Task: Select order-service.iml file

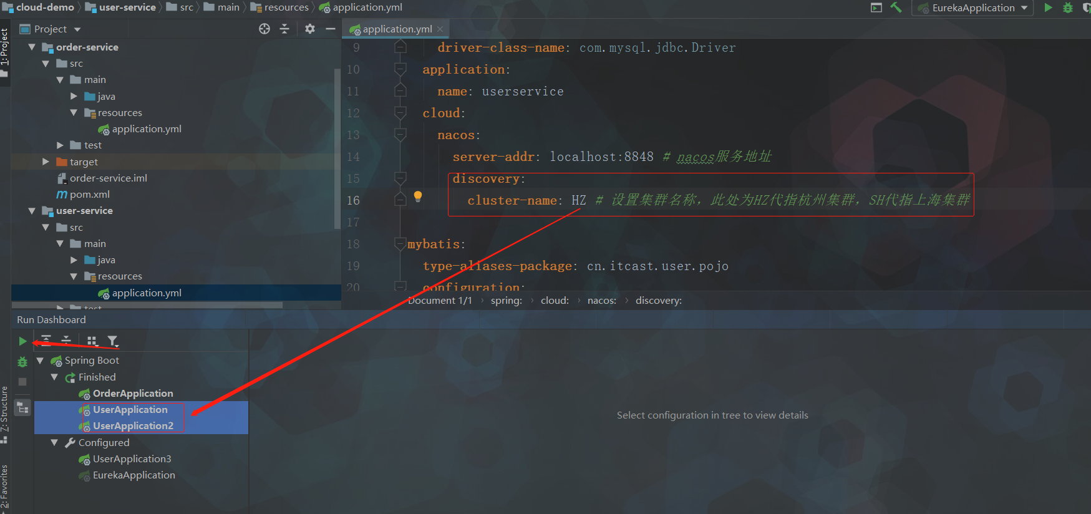Action: click(x=109, y=178)
